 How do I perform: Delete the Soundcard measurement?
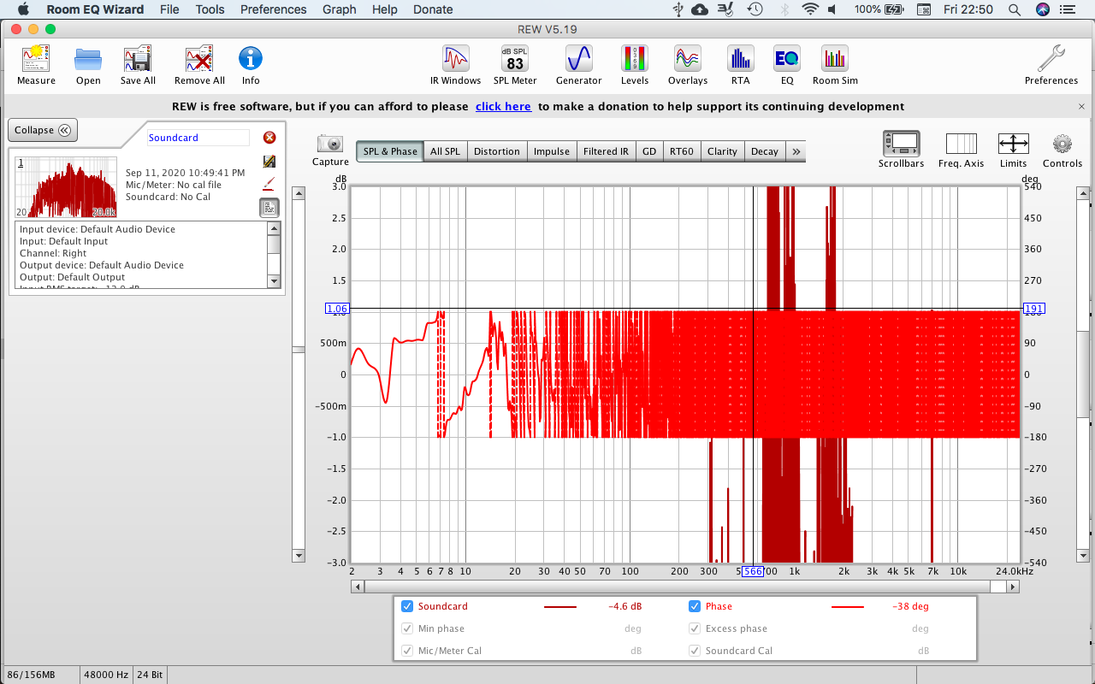coord(269,138)
